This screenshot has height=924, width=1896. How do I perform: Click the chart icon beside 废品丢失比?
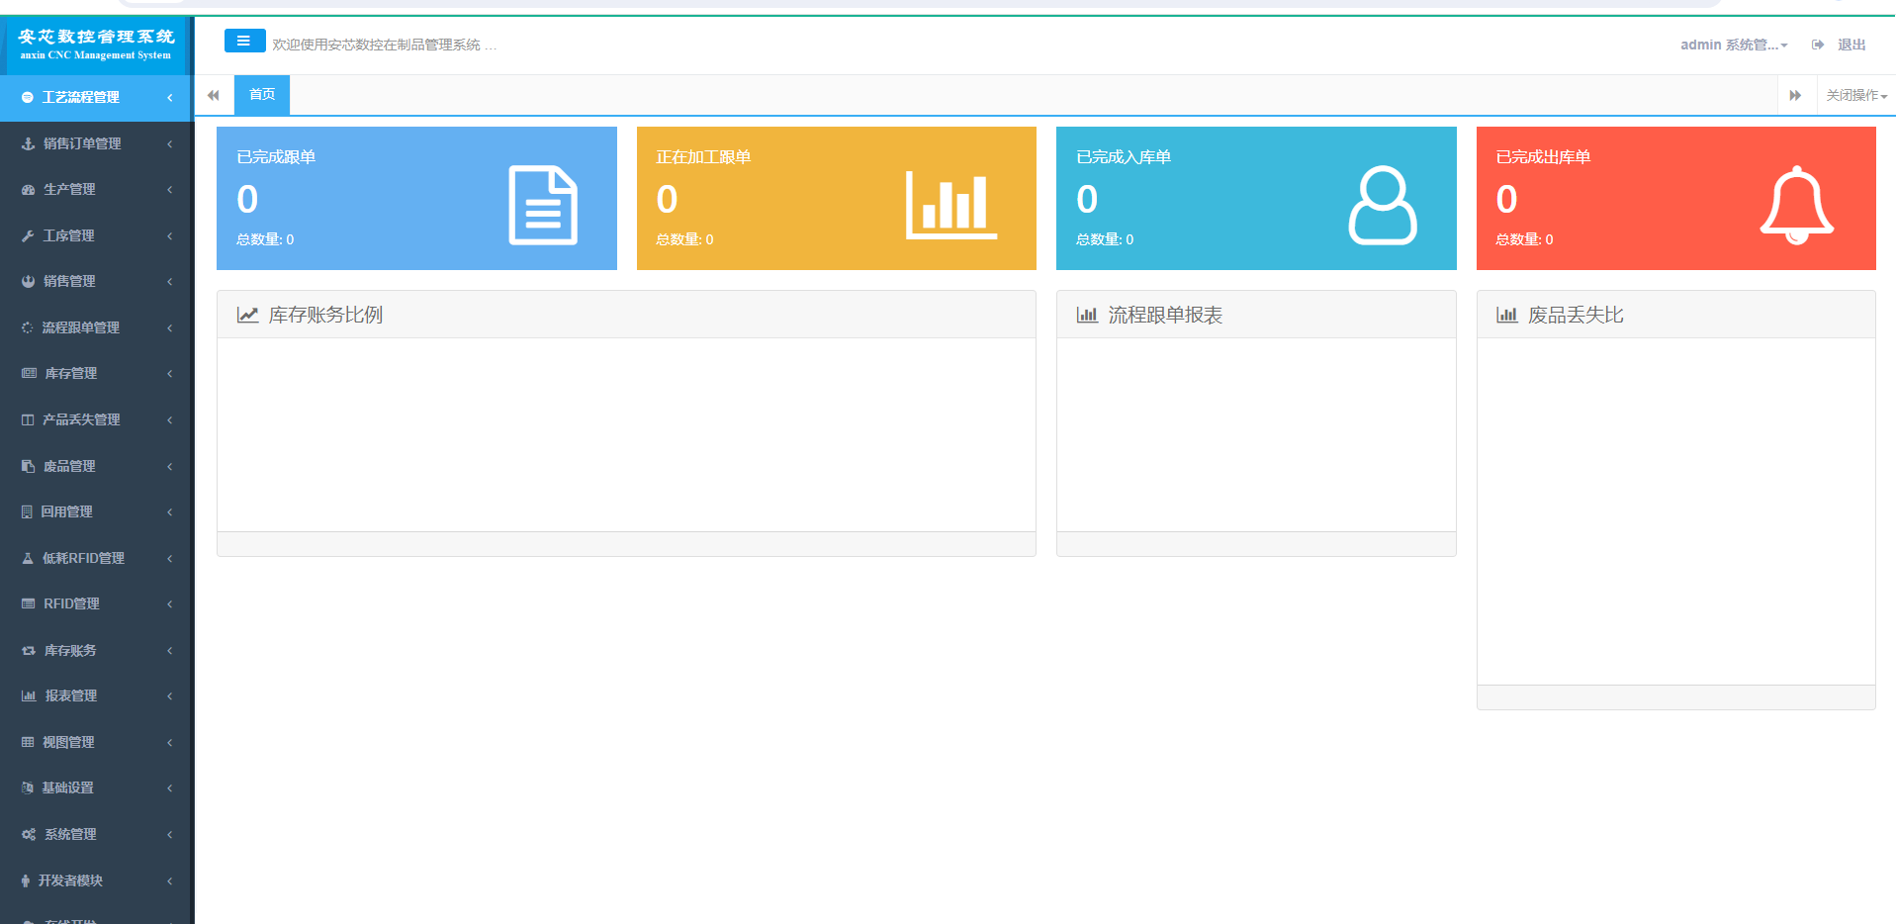tap(1506, 315)
